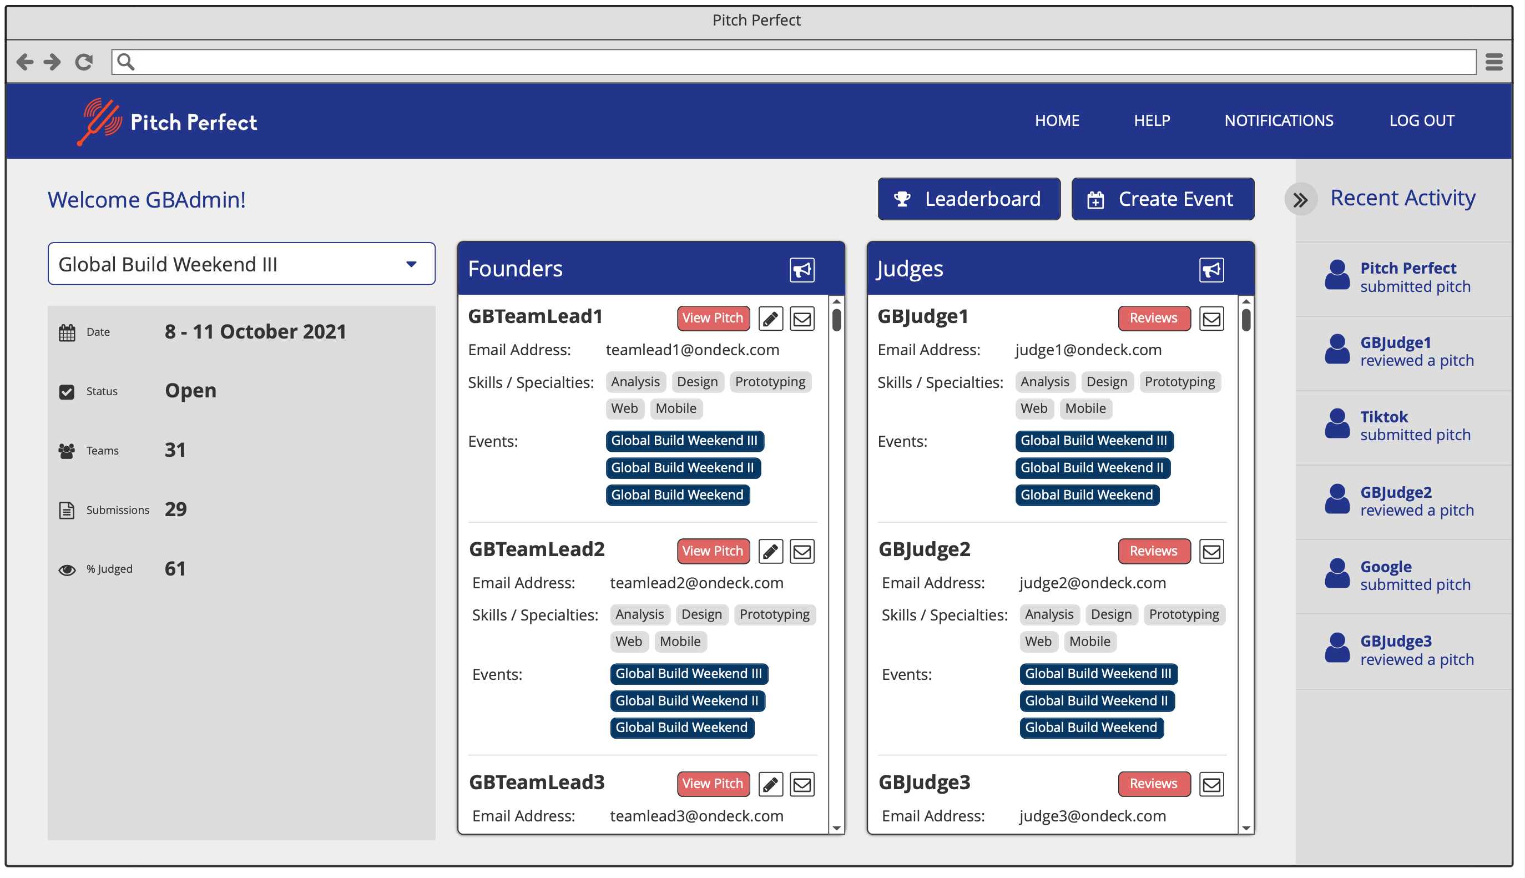Click the % Judged eye icon
1525x878 pixels.
(x=67, y=570)
